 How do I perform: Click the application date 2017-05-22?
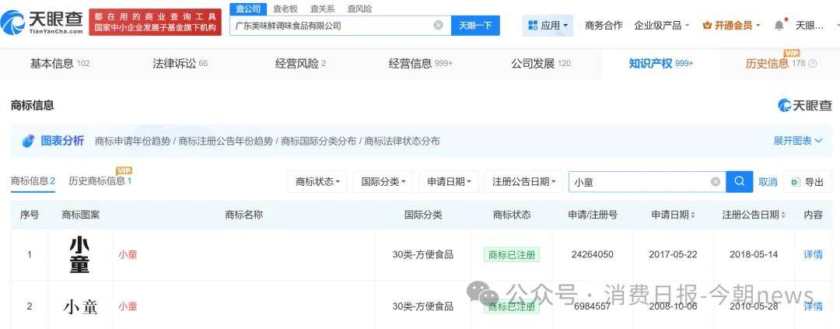(x=673, y=254)
